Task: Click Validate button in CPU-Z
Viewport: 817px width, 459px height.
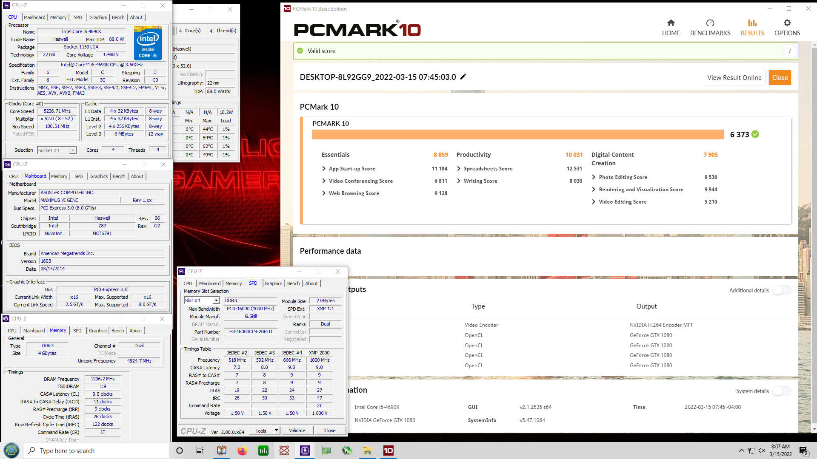Action: [297, 431]
